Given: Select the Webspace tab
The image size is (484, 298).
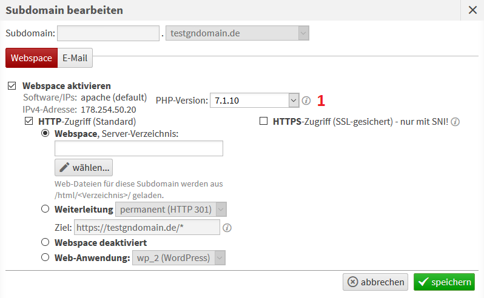Looking at the screenshot, I should click(x=32, y=58).
